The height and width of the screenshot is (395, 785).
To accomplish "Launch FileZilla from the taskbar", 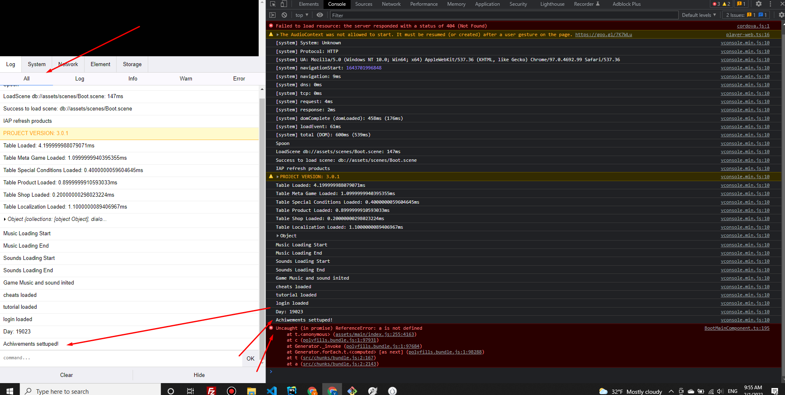I will point(211,390).
